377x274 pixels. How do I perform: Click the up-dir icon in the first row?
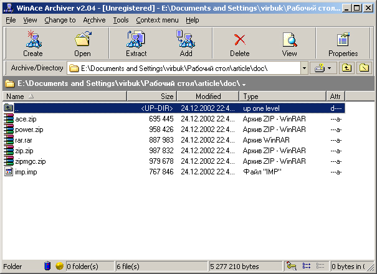tap(9, 108)
